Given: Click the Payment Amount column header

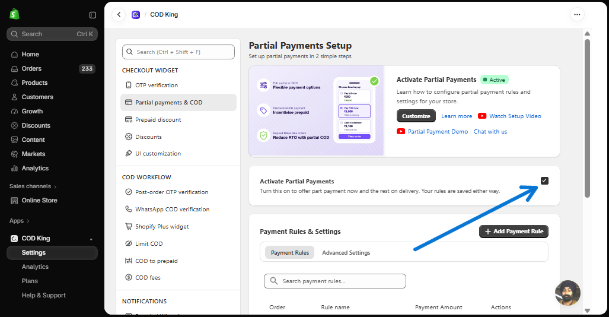Looking at the screenshot, I should (438, 308).
